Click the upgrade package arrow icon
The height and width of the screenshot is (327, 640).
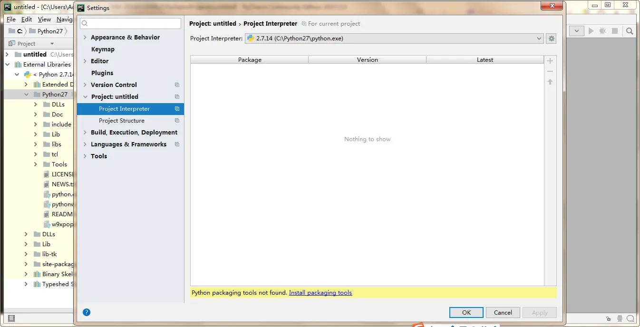pos(550,82)
